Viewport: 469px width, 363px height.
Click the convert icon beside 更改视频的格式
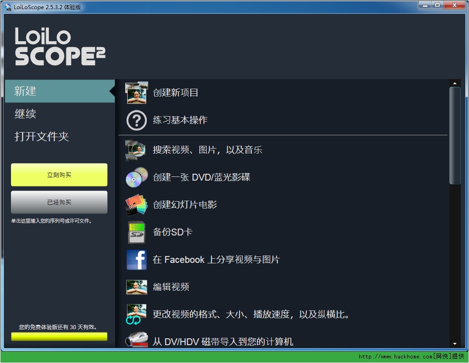click(136, 314)
